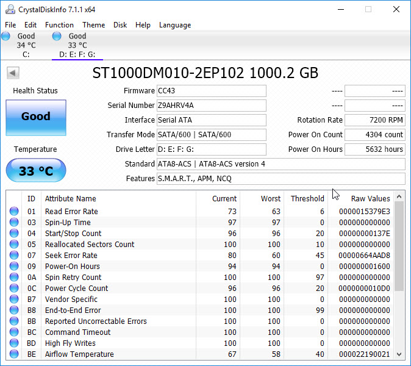Select the D: E: F: G: disk tab
411x366 pixels.
(77, 45)
